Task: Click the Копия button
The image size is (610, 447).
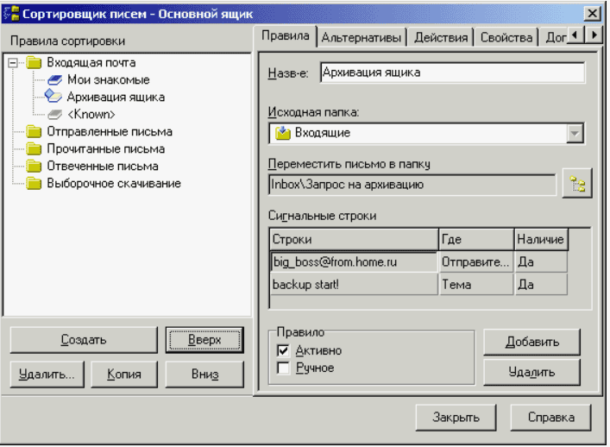Action: pos(124,375)
